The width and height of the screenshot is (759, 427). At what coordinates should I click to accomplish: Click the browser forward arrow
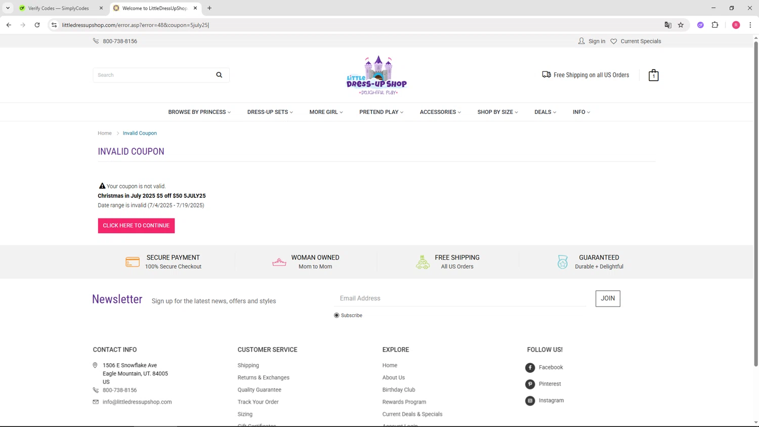coord(23,25)
